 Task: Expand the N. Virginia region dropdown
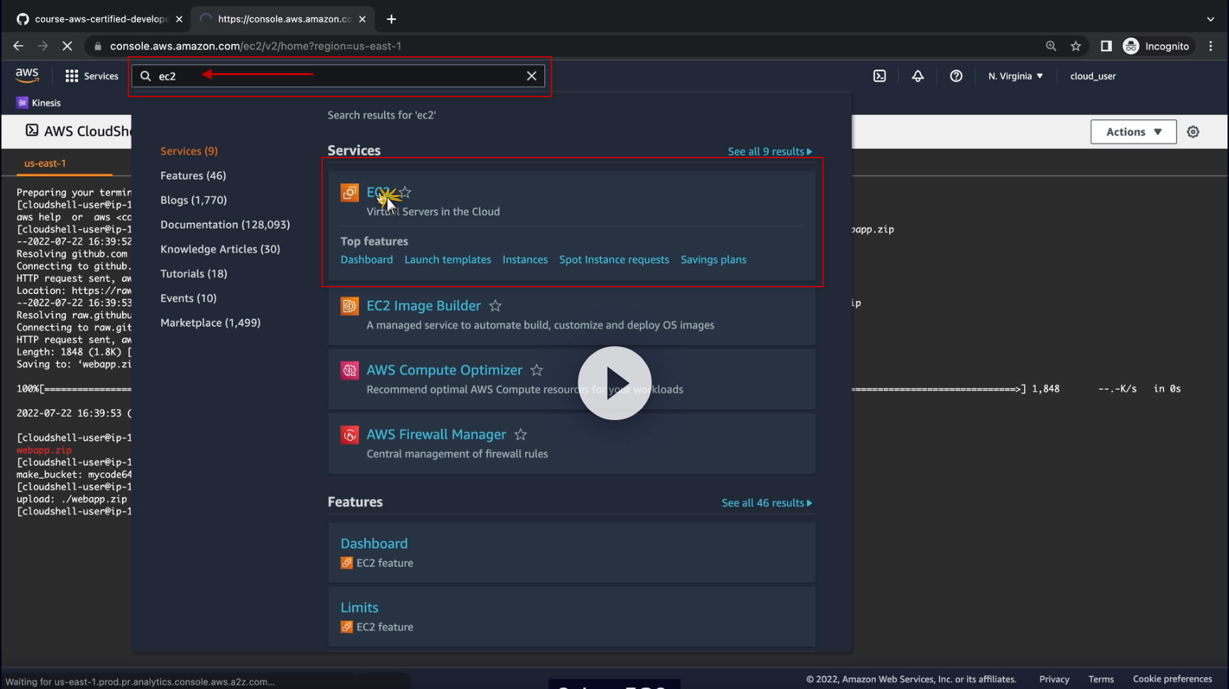(1015, 76)
